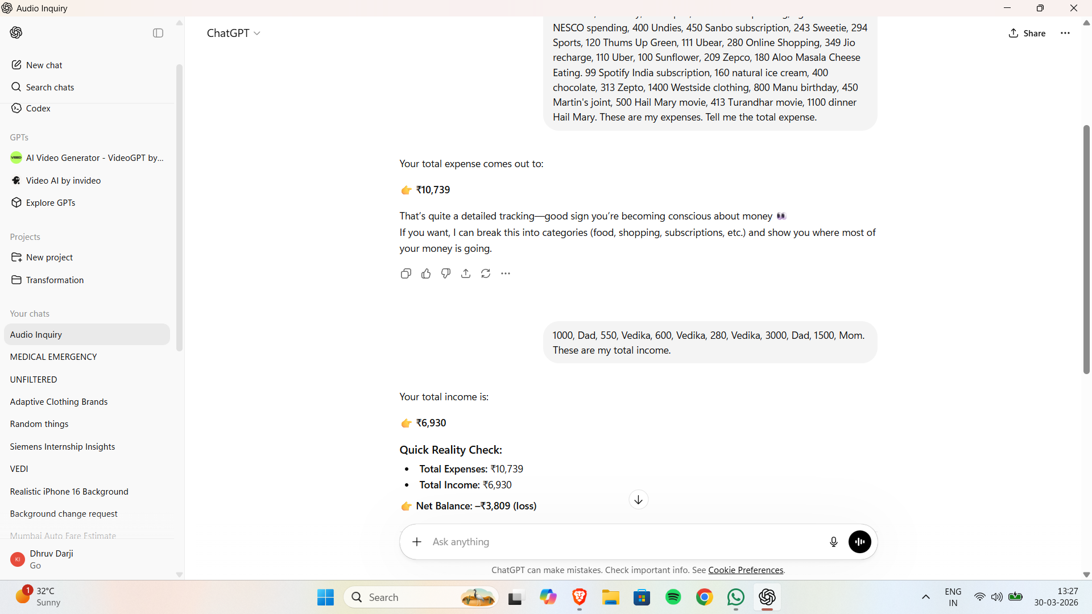Share the response using upload icon
Image resolution: width=1092 pixels, height=614 pixels.
[x=466, y=274]
